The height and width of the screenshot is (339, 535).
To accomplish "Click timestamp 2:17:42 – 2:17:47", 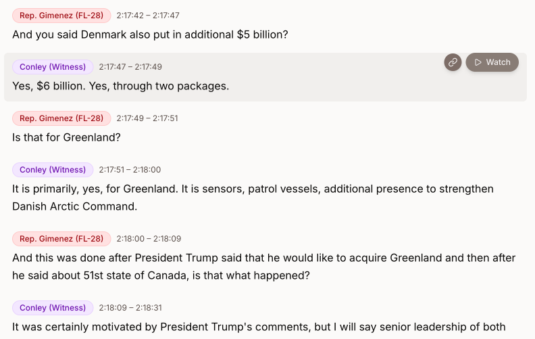I will (147, 15).
